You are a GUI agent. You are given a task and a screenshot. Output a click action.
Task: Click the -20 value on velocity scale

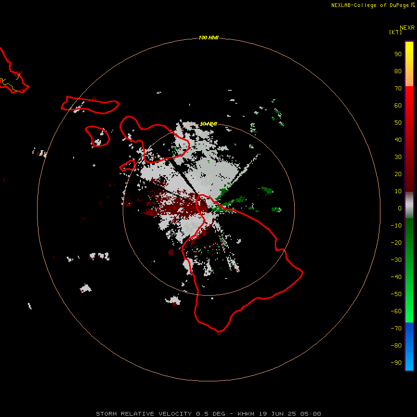(396, 242)
